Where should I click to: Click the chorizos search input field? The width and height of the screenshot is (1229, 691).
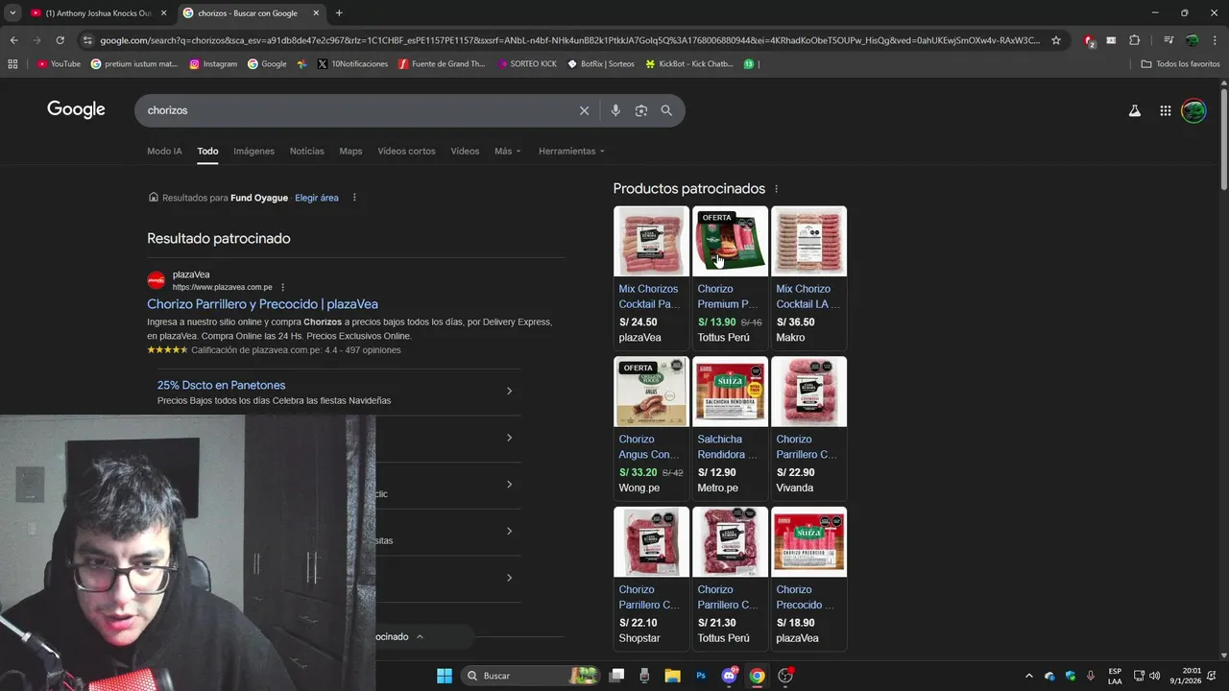pos(355,110)
